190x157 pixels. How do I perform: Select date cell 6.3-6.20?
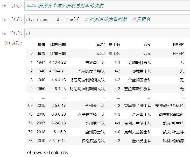click(x=59, y=114)
